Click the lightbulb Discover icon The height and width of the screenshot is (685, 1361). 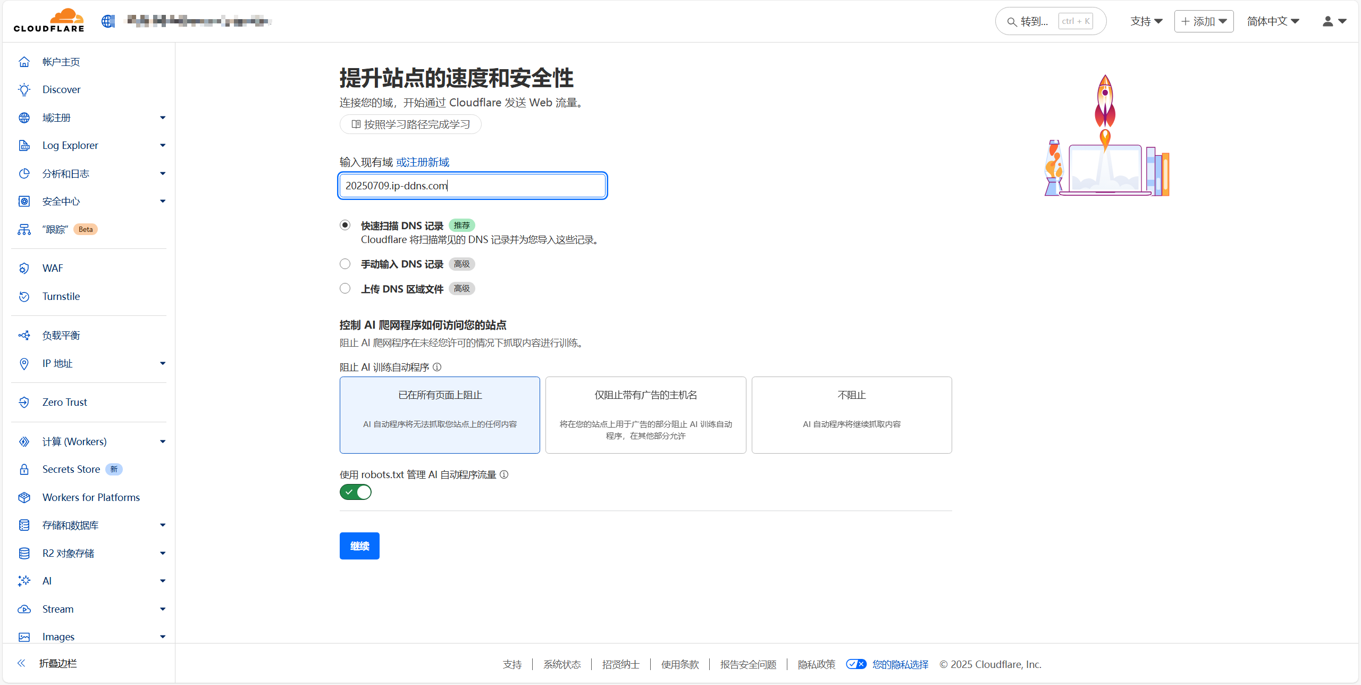pos(24,89)
